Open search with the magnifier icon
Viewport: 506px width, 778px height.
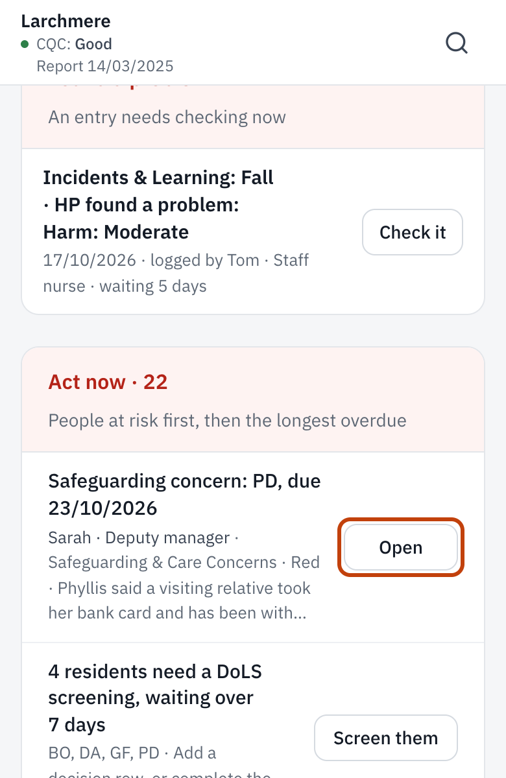(x=457, y=43)
